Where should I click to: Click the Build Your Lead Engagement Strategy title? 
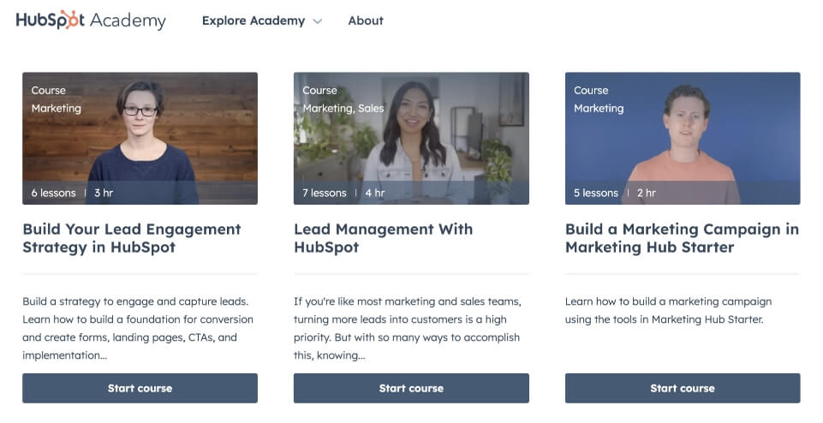click(132, 238)
